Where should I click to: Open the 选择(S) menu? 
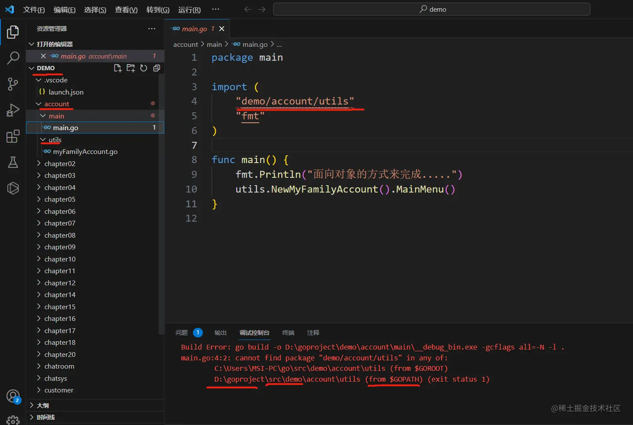click(x=95, y=10)
